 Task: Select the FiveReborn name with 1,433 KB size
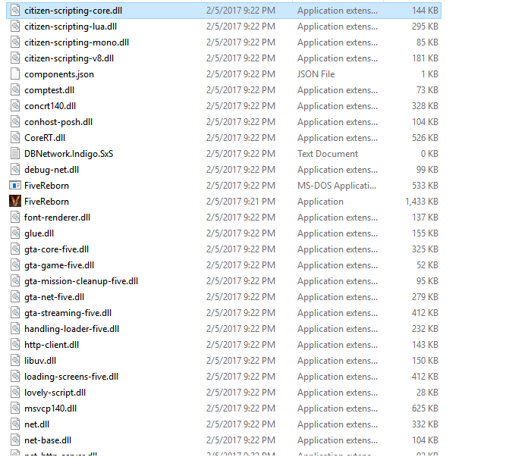pyautogui.click(x=46, y=202)
